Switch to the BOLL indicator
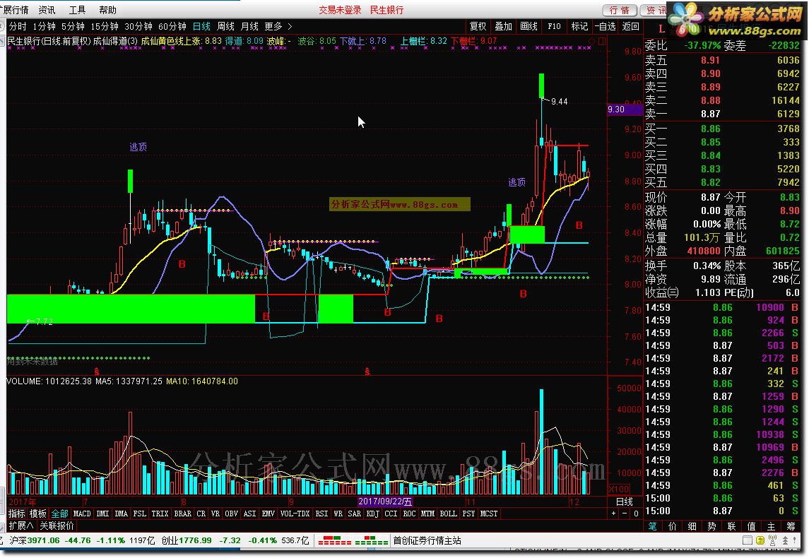This screenshot has height=558, width=809. [x=449, y=514]
